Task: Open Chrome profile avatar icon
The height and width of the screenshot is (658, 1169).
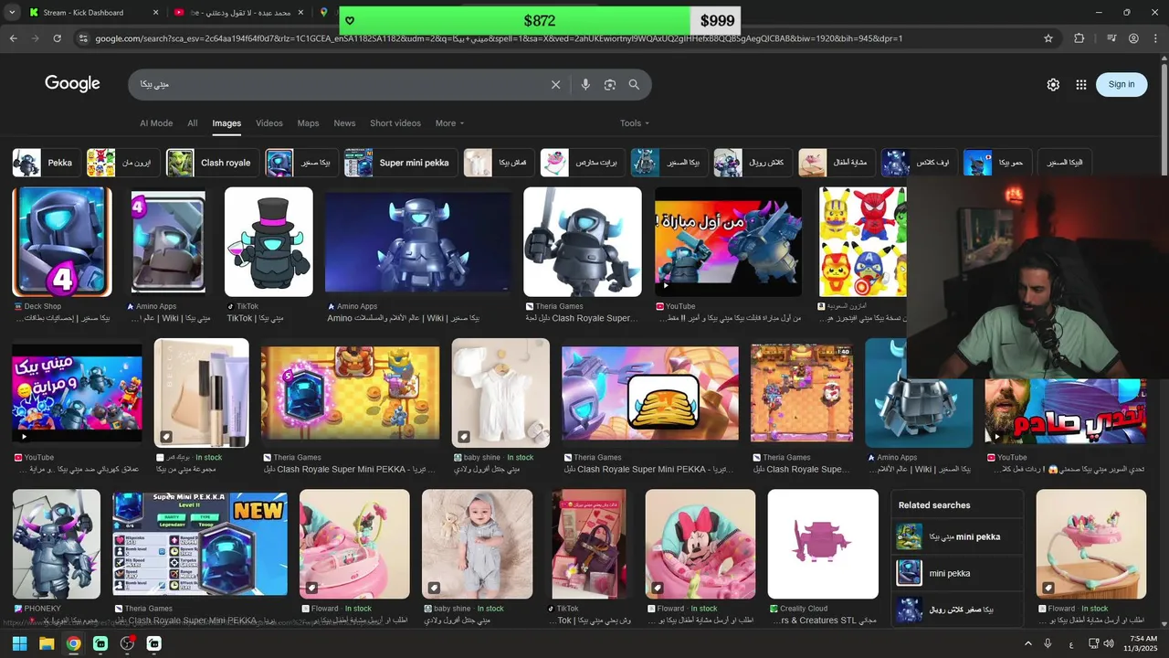Action: [x=1133, y=38]
